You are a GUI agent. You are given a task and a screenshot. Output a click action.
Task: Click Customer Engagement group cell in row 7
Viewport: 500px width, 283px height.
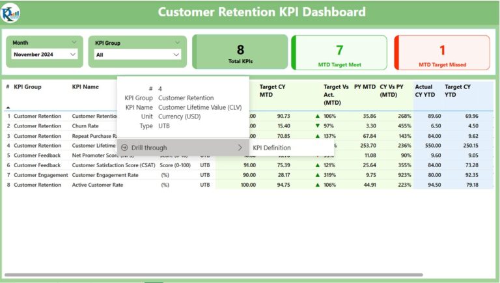tap(41, 175)
